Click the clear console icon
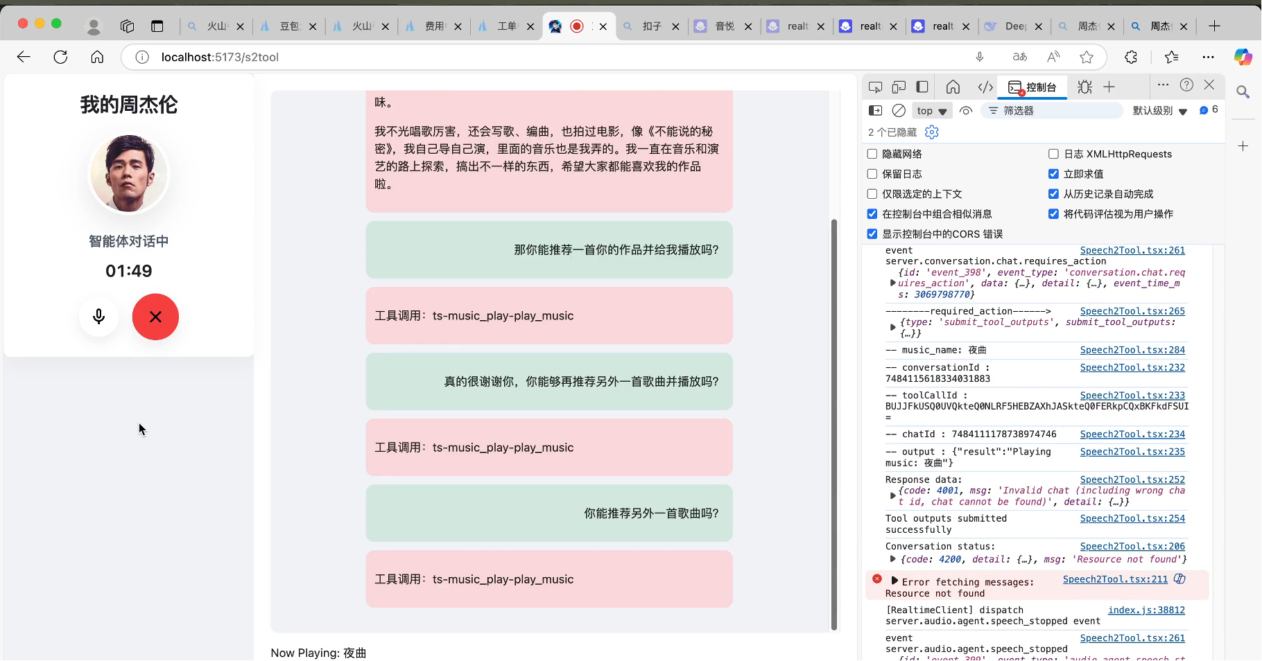1262x661 pixels. coord(899,111)
